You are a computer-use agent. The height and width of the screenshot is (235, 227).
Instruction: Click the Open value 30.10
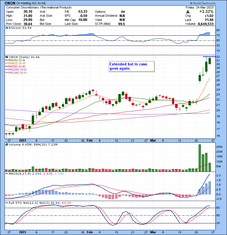pyautogui.click(x=28, y=12)
